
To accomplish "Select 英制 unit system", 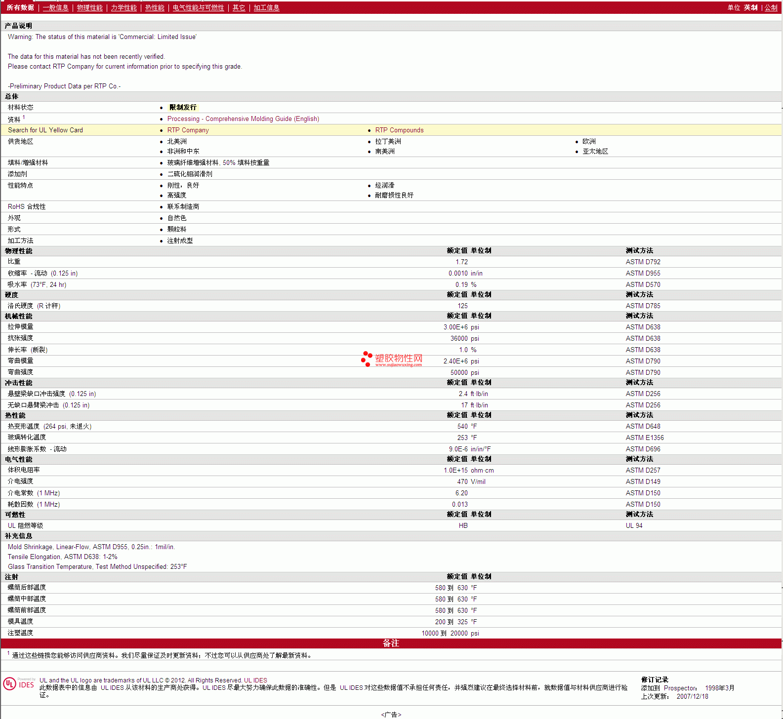I will 750,7.
